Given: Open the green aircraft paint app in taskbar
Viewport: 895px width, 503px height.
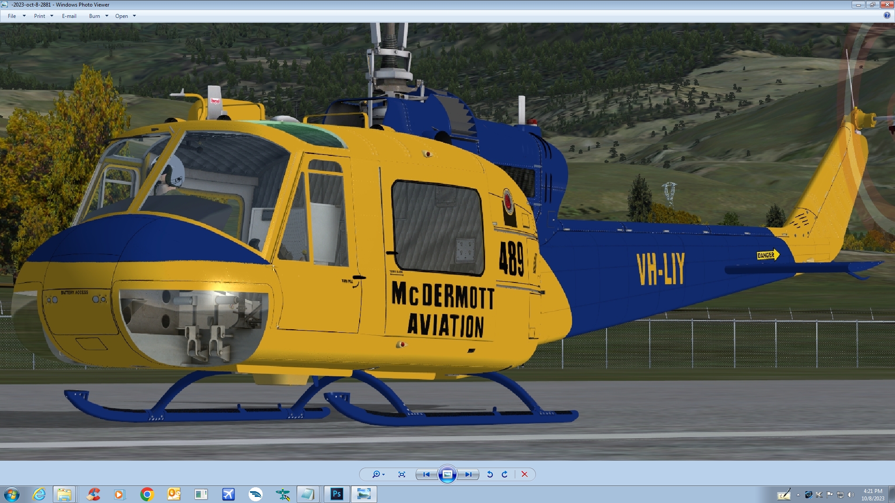Looking at the screenshot, I should point(283,494).
